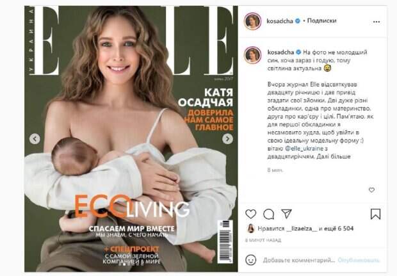Screen dimensions: 397x276
Task: Open the @elle_ukraine mention link
Action: click(x=304, y=149)
